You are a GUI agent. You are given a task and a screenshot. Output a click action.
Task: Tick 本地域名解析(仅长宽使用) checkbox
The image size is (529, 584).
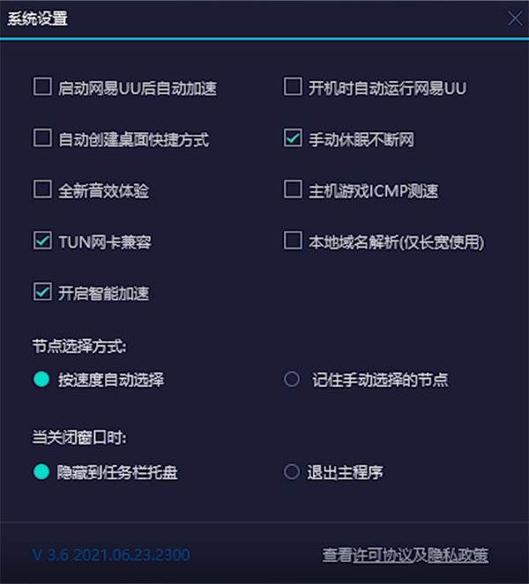pos(293,240)
